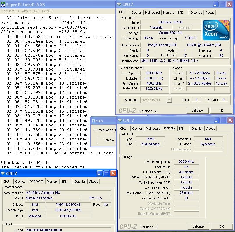Click the W83667HG LPCIO field

click(68, 216)
